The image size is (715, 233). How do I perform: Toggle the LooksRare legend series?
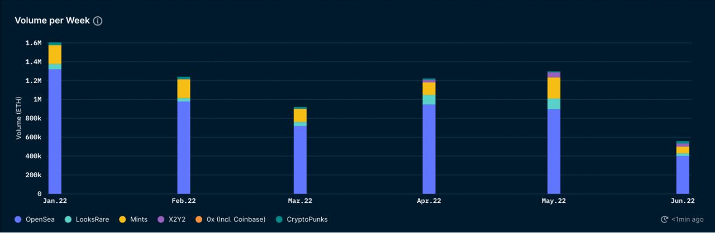[92, 220]
